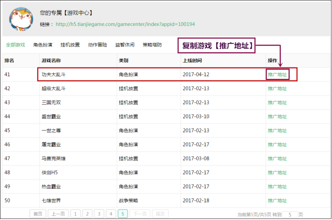Switch to the 挂机放置 category tab
The height and width of the screenshot is (220, 332).
[70, 45]
